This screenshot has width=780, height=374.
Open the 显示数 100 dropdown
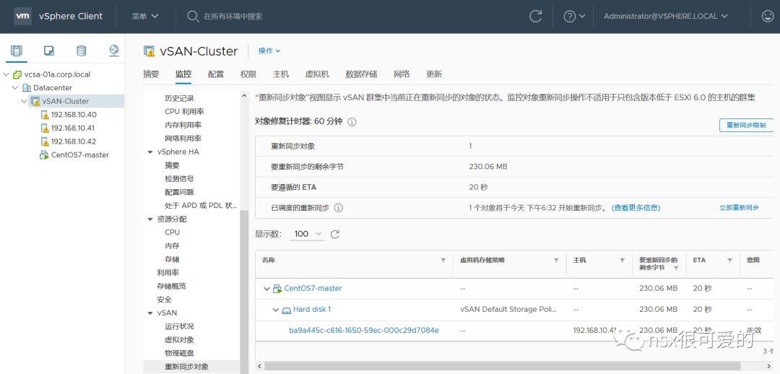pos(306,234)
